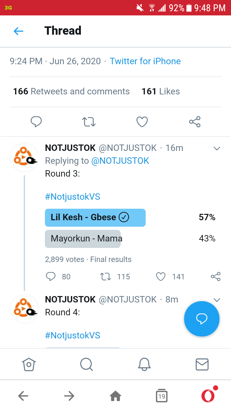Viewport: 231px width, 411px height.
Task: Open Twitter Search tab
Action: 86,364
